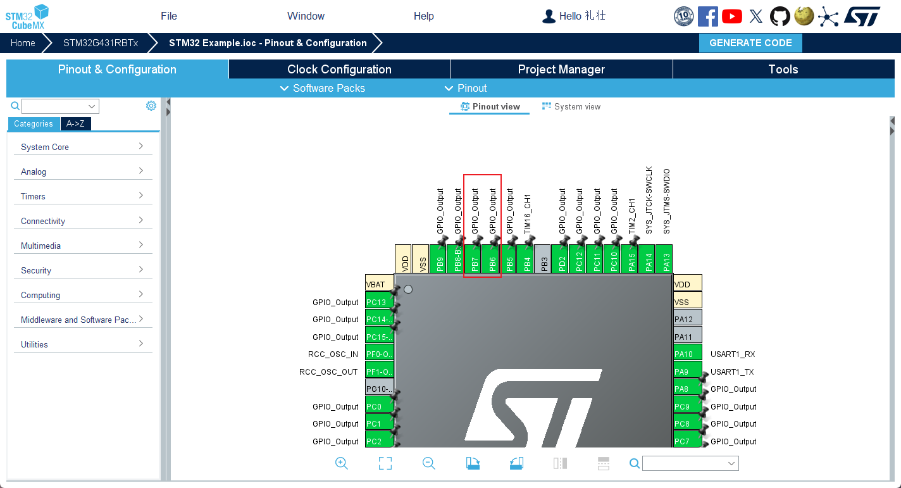Viewport: 901px width, 488px height.
Task: Switch to the Clock Configuration tab
Action: [x=339, y=69]
